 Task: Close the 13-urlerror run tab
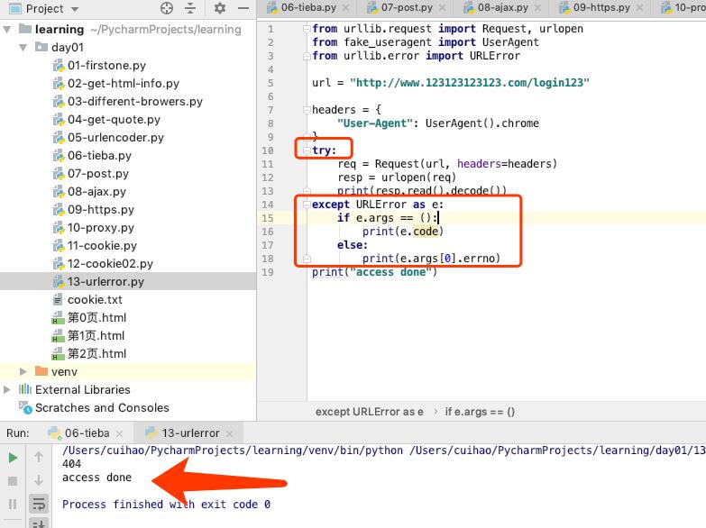click(230, 432)
